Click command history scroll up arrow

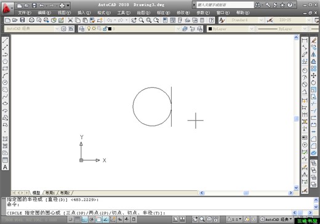(x=316, y=200)
